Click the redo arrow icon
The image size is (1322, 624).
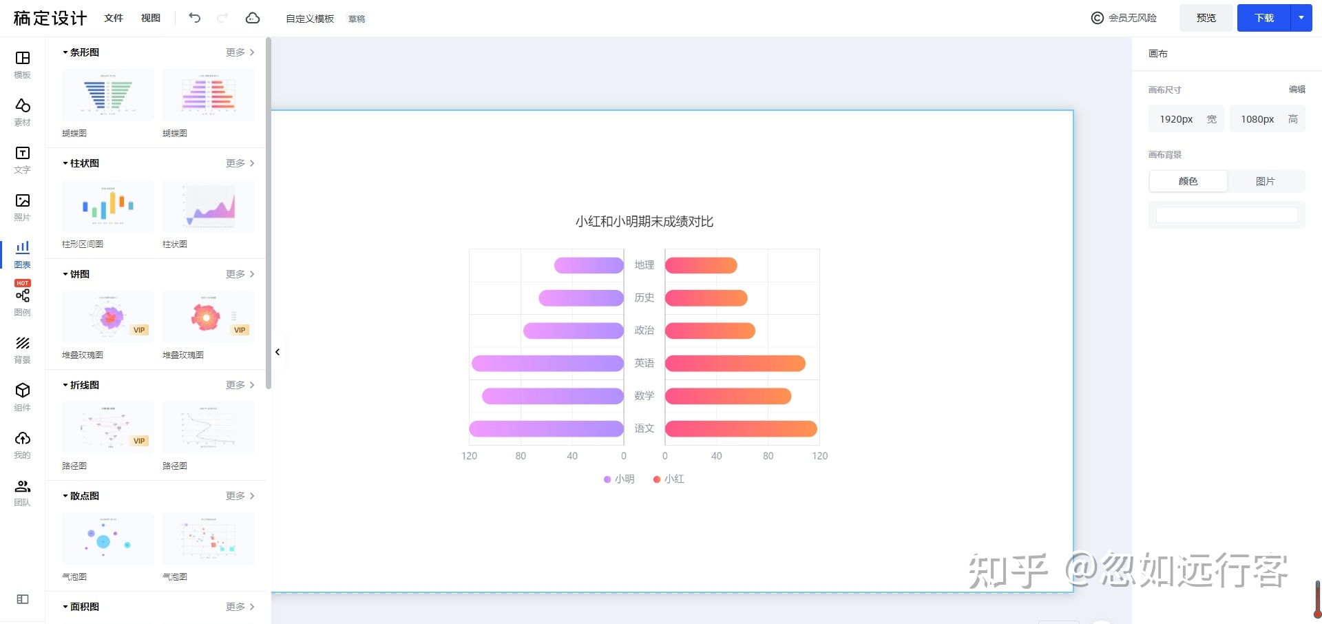click(x=222, y=18)
